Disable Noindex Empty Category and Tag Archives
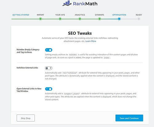This screenshot has width=154, height=127. click(49, 50)
